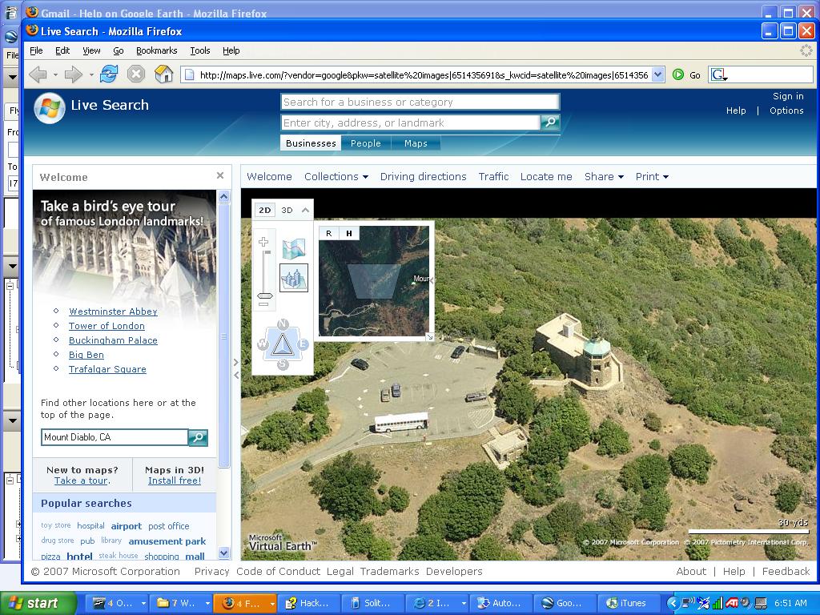Open the forward button history dropdown arrow
The width and height of the screenshot is (820, 615).
point(91,74)
